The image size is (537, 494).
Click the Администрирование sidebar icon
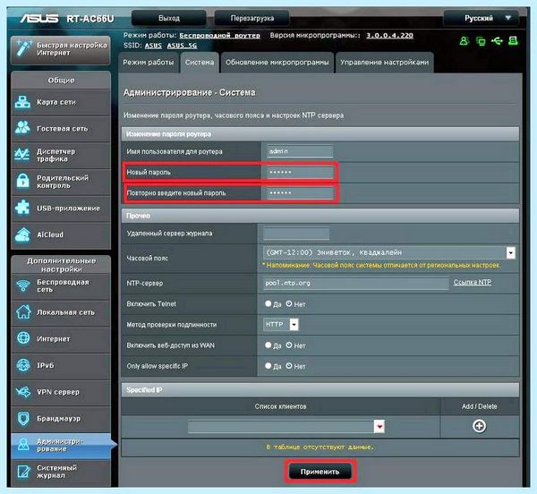(23, 445)
